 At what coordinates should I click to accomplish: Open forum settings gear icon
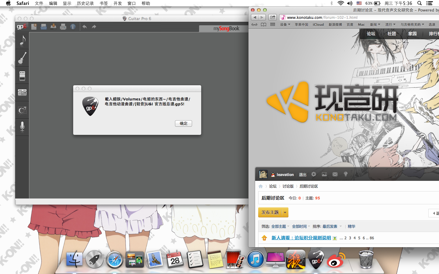pyautogui.click(x=314, y=174)
